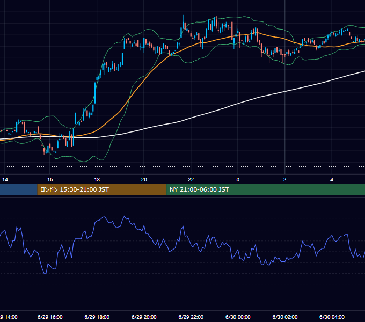This screenshot has width=365, height=322.
Task: Click the 6/29 20:00 time label
Action: pos(144,317)
